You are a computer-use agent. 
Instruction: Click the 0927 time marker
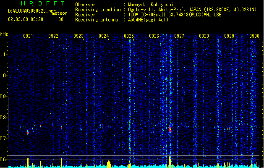point(179,36)
